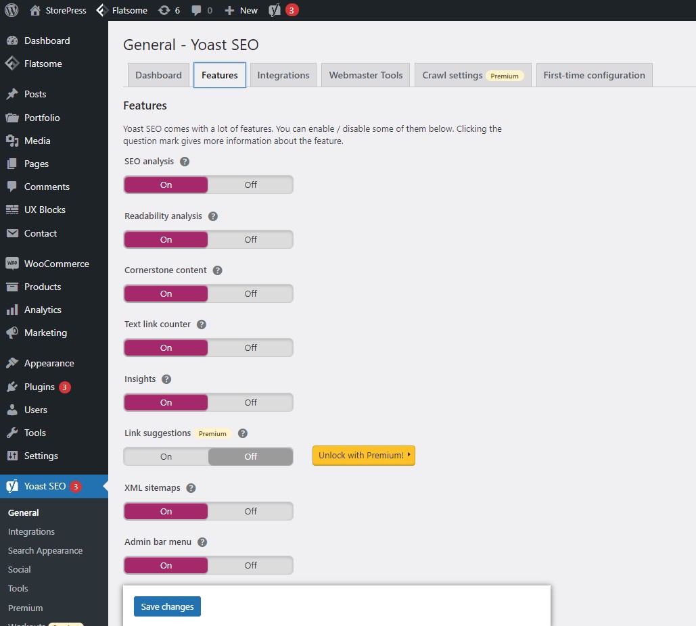
Task: Open Integrations submenu under Yoast SEO
Action: (32, 531)
